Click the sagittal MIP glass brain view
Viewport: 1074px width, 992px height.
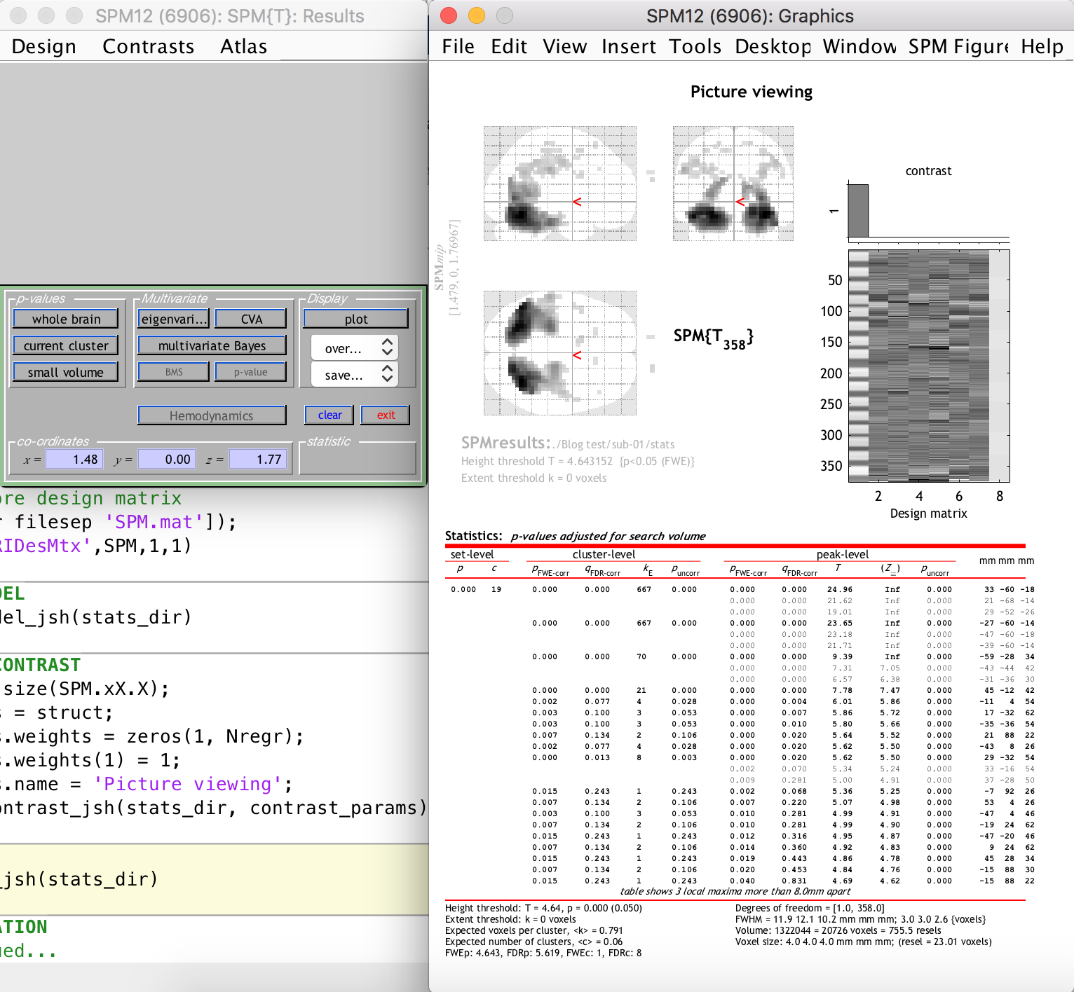click(560, 184)
